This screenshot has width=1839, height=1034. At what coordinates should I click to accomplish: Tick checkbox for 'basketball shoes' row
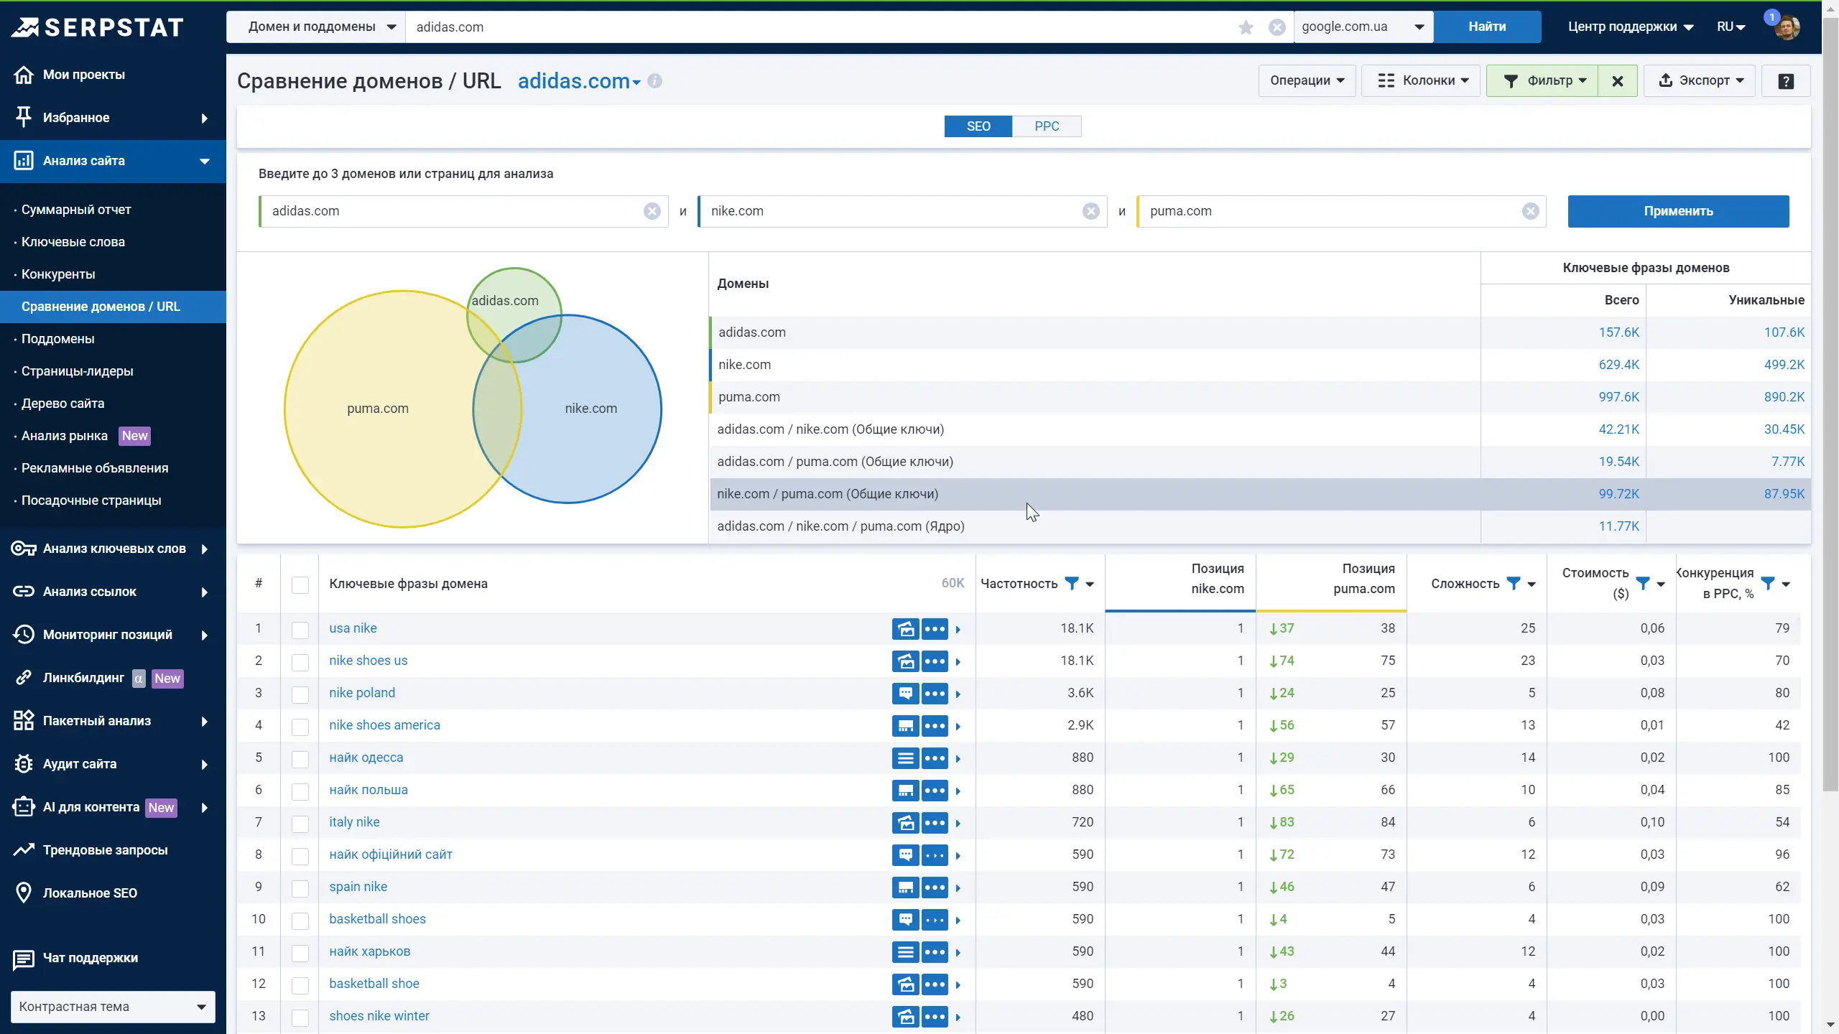(300, 920)
